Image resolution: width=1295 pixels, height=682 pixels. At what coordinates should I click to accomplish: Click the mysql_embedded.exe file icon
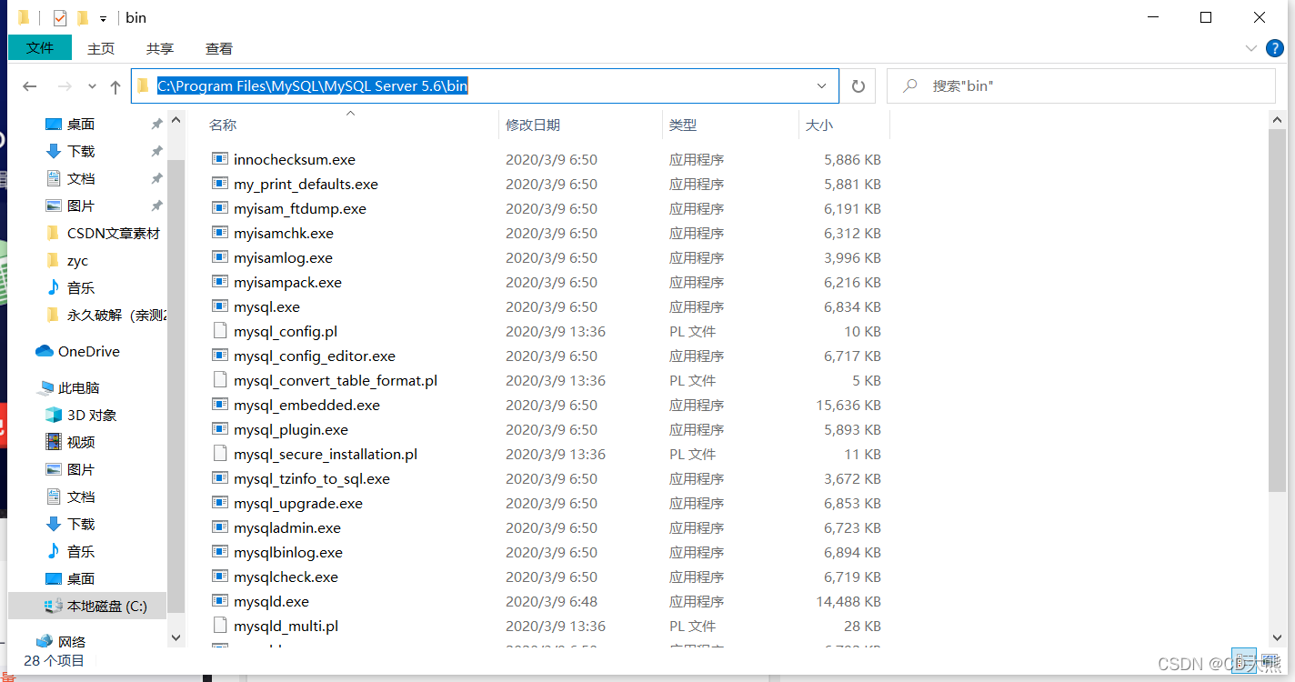pyautogui.click(x=219, y=405)
